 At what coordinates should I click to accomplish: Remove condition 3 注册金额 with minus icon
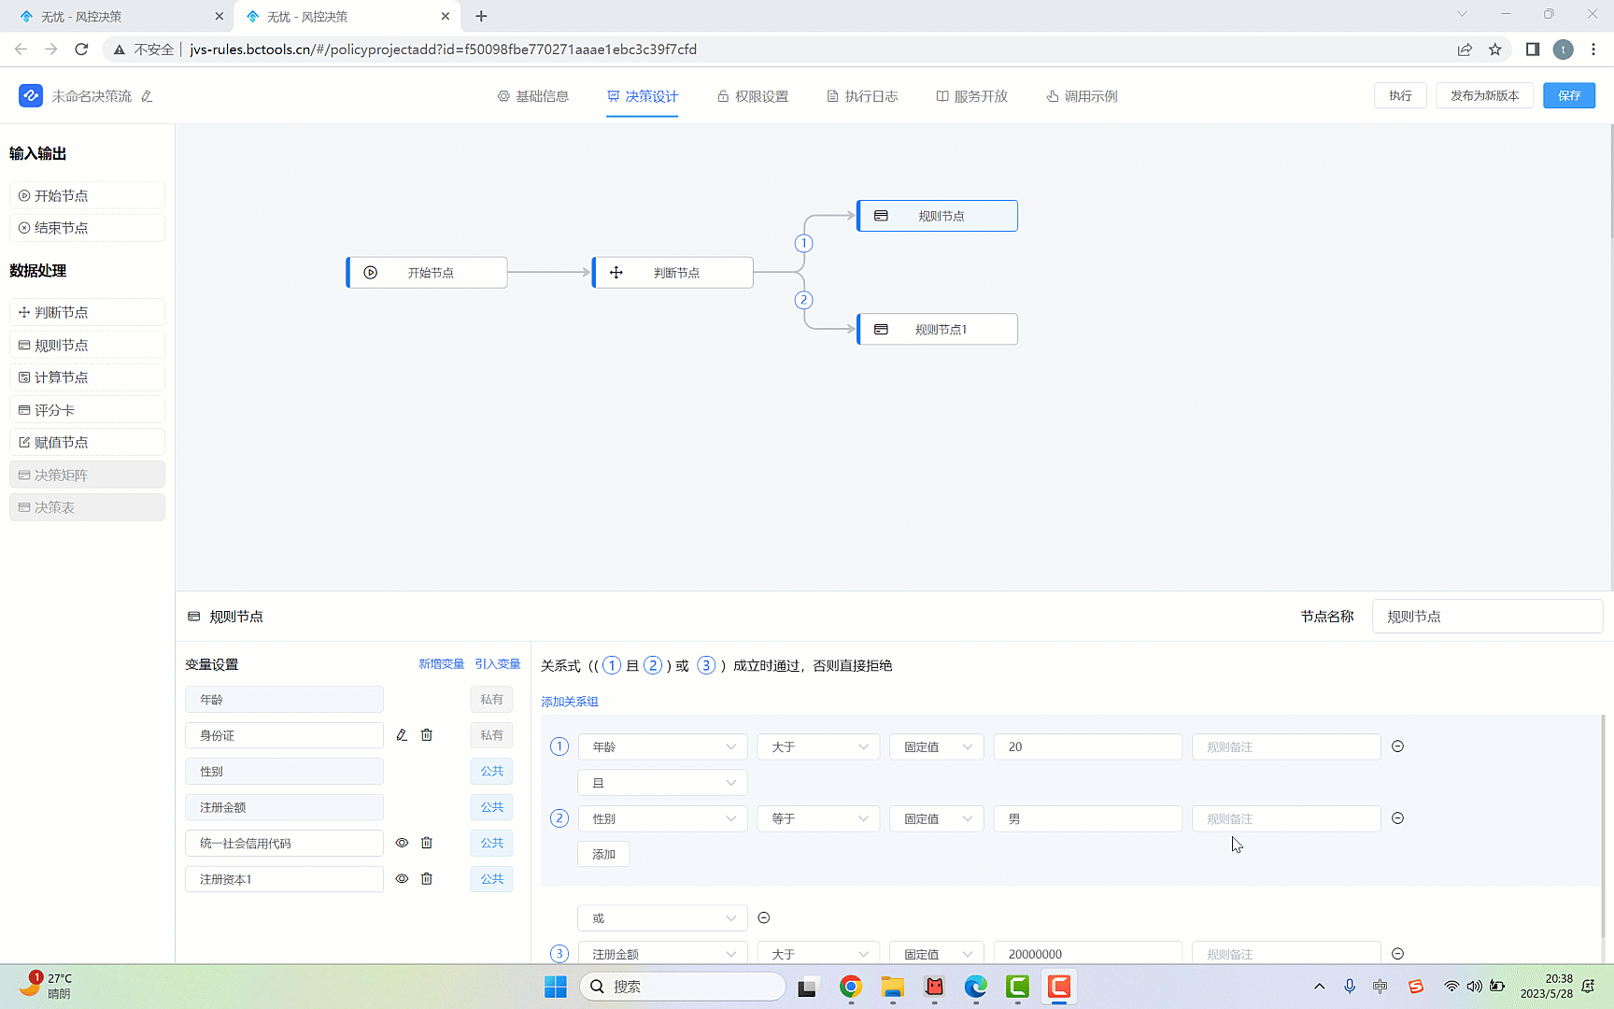pyautogui.click(x=1397, y=954)
